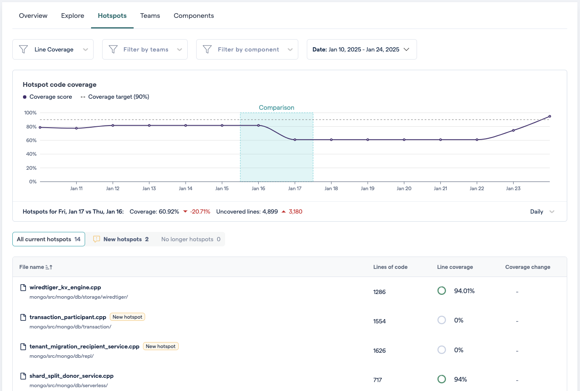Image resolution: width=580 pixels, height=391 pixels.
Task: Click the file icon for transaction_participant.cpp
Action: click(x=23, y=317)
